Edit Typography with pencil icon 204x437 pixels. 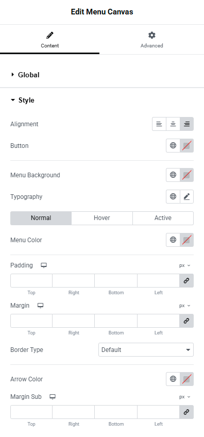186,196
